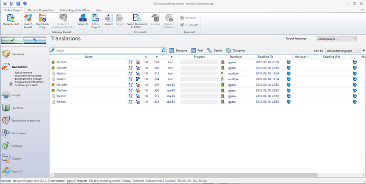This screenshot has height=184, width=366.
Task: Click the Progress column header
Action: coord(199,57)
